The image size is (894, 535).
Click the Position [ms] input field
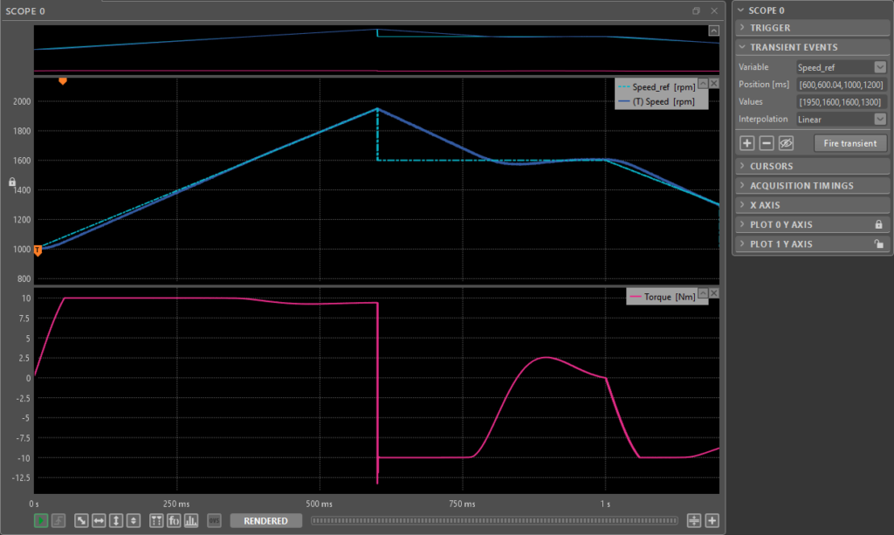coord(842,85)
